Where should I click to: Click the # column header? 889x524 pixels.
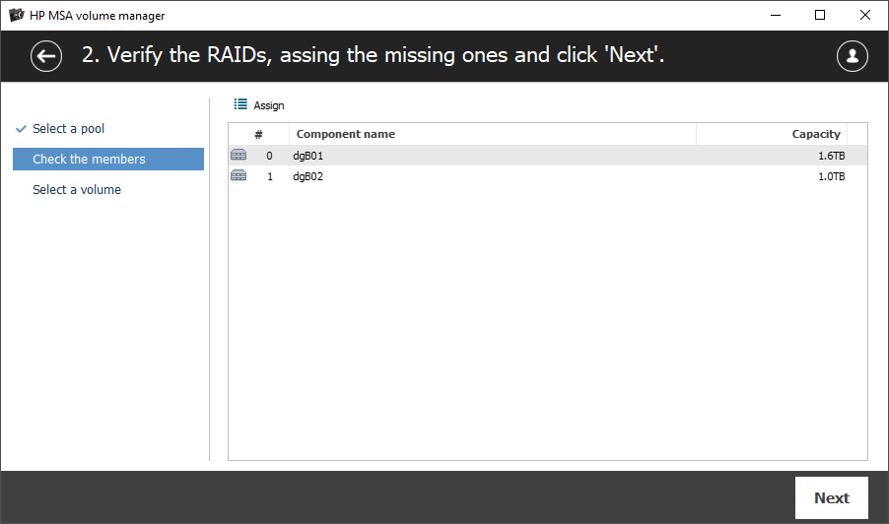[x=258, y=134]
